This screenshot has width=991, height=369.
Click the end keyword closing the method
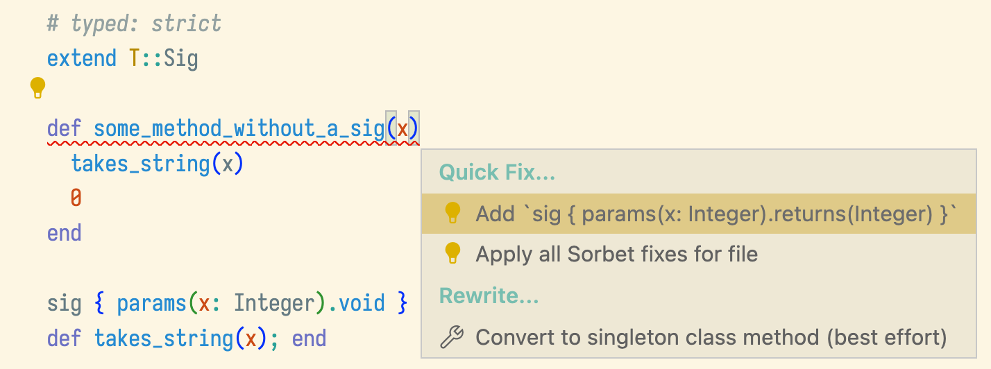pos(65,233)
